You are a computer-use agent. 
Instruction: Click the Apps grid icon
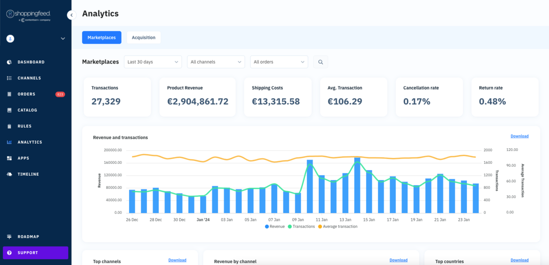(10, 158)
